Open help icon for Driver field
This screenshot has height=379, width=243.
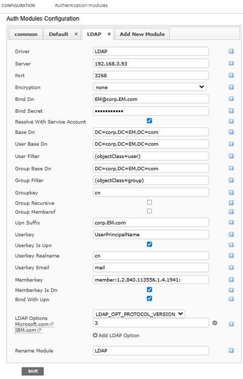click(231, 51)
